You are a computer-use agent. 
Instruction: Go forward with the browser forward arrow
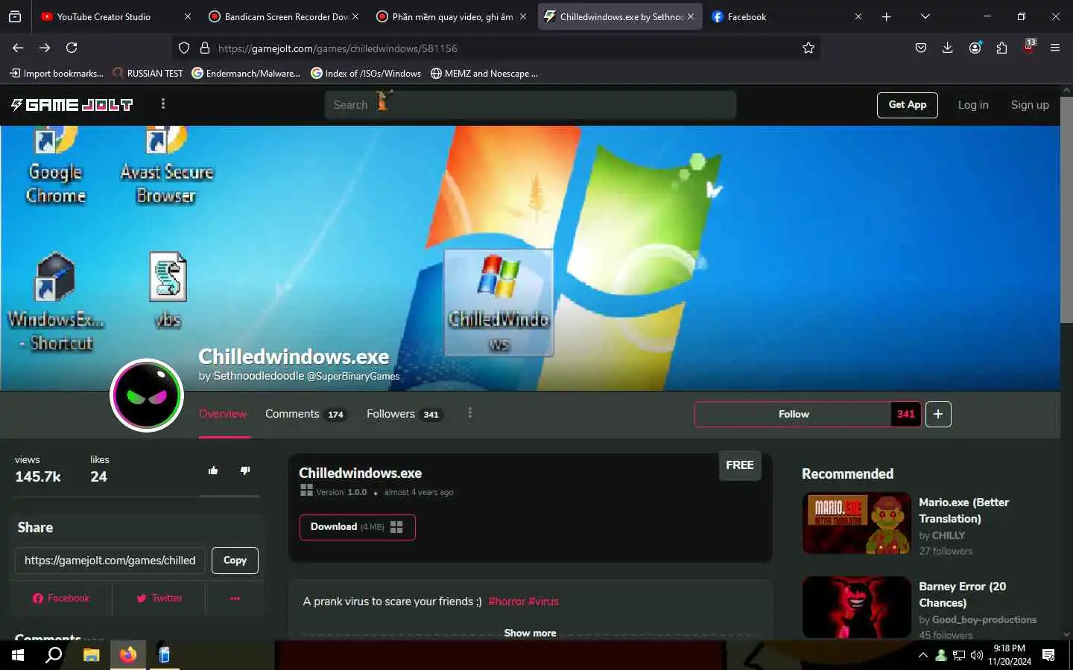click(45, 48)
